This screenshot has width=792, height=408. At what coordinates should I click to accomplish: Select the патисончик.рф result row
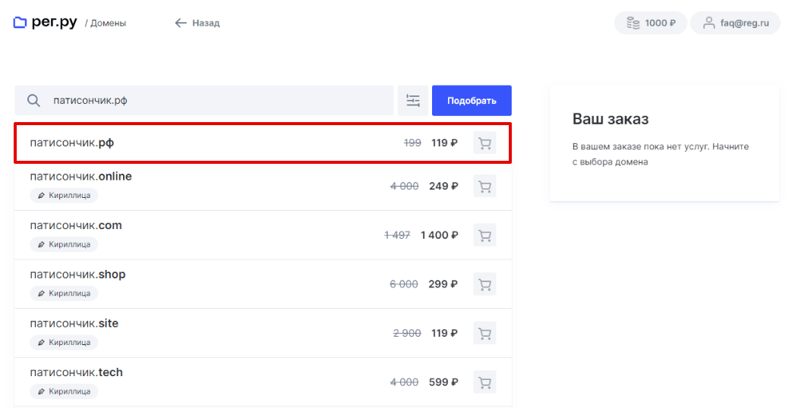[228, 143]
